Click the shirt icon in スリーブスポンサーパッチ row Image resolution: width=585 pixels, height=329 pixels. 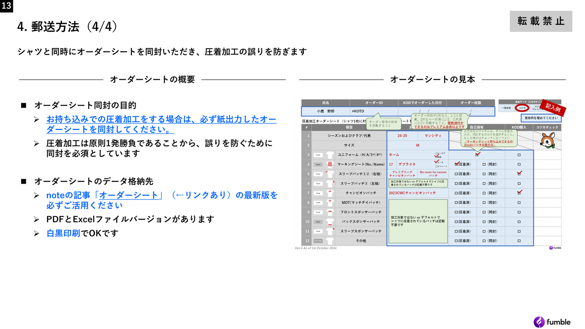330,231
